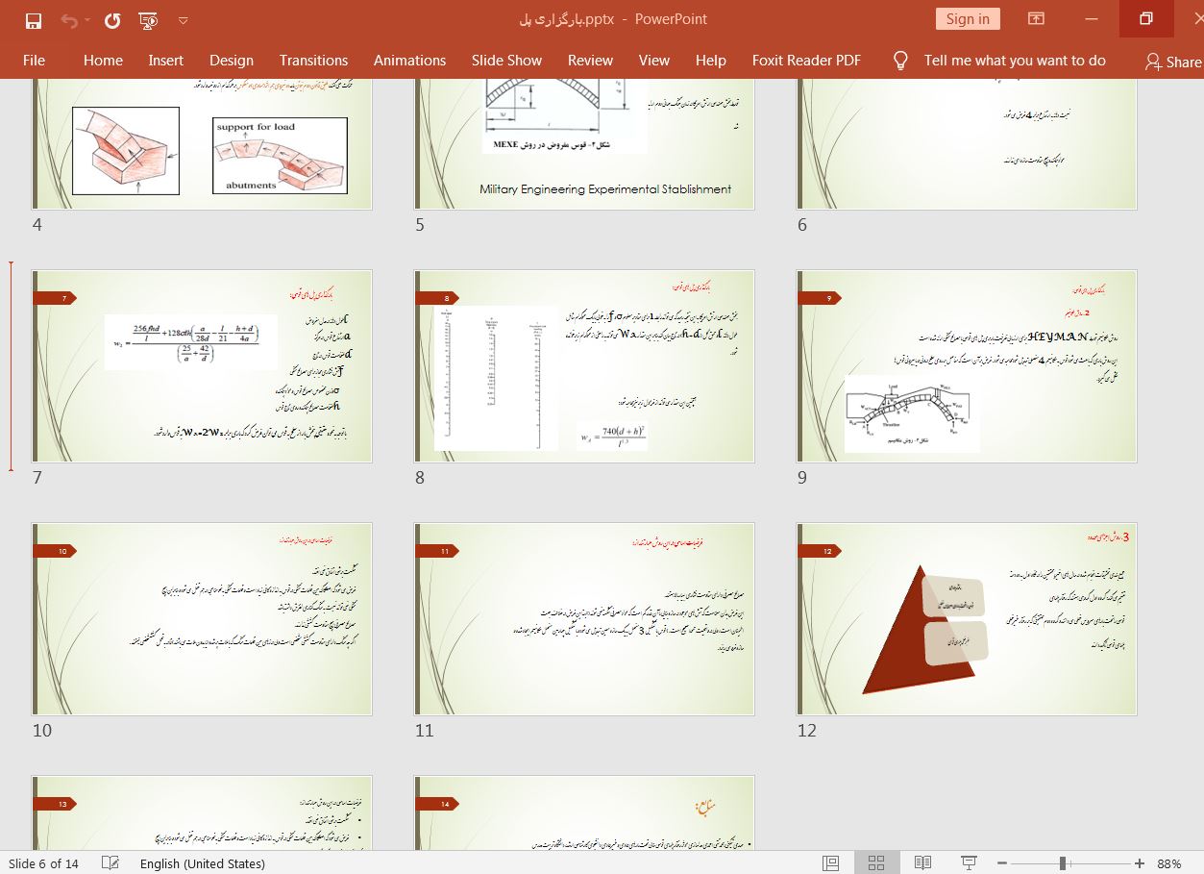
Task: Expand the Customize Quick Access Toolbar arrow
Action: [184, 19]
